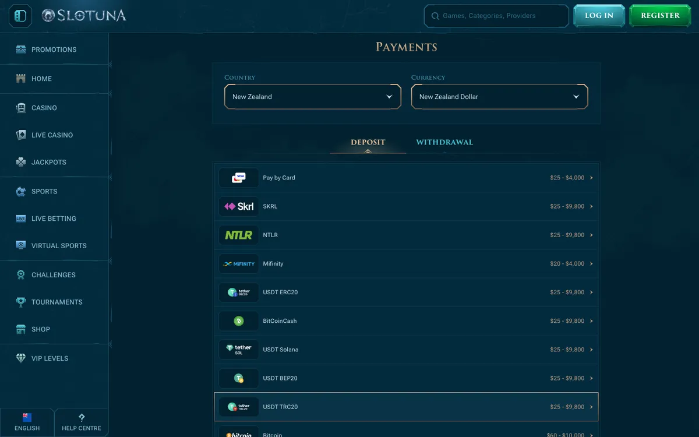Click the Tether SOL logo
This screenshot has width=699, height=437.
pyautogui.click(x=239, y=350)
